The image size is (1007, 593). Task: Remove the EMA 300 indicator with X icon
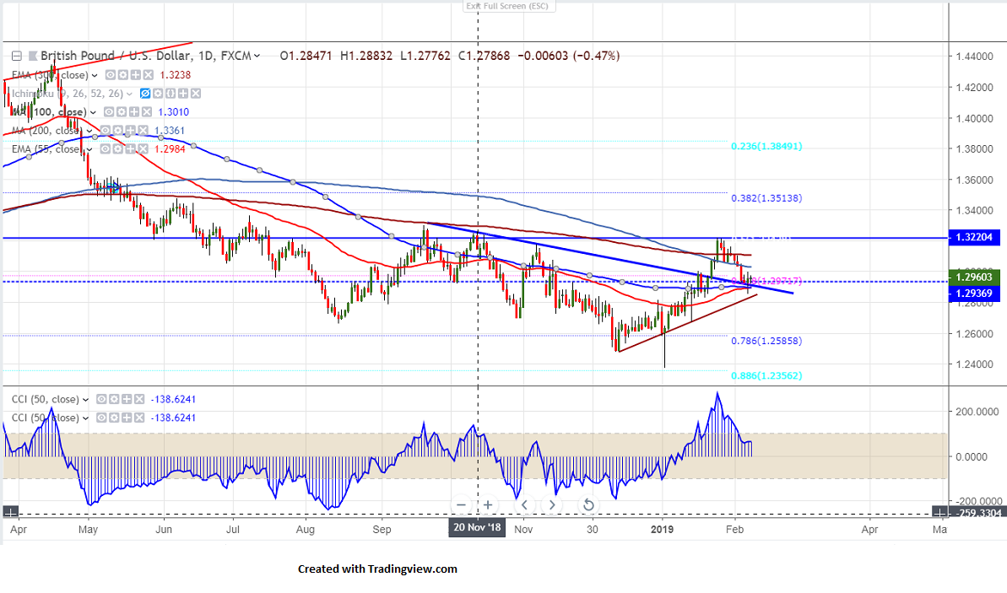(x=149, y=75)
